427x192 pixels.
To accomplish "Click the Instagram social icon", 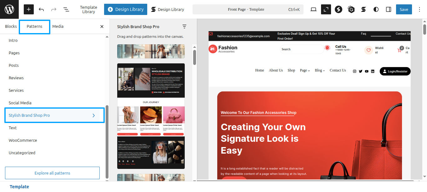I will [x=354, y=71].
